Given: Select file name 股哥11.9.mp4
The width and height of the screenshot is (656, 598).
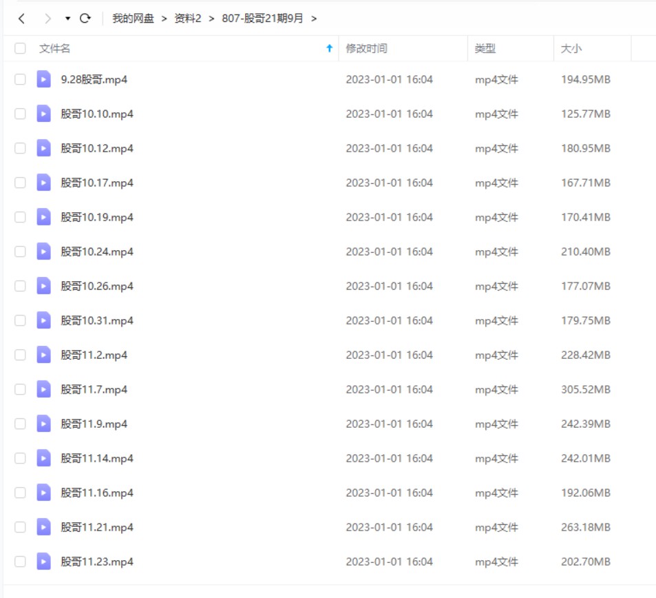Looking at the screenshot, I should [94, 424].
